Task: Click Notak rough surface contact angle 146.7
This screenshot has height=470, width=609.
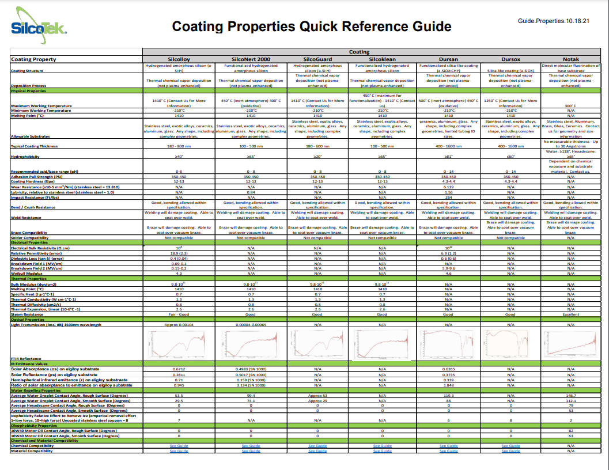Action: click(570, 396)
